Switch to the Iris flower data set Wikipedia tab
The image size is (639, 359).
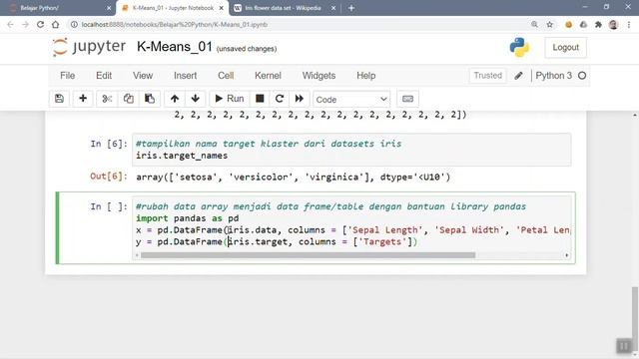[283, 8]
